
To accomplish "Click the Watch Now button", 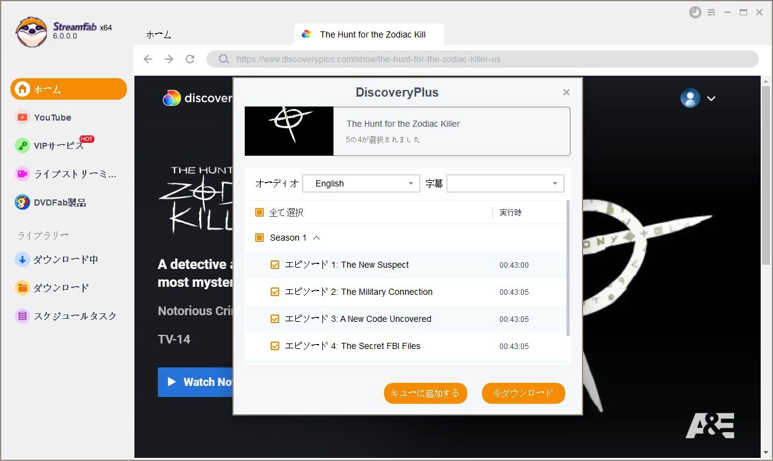I will pyautogui.click(x=195, y=382).
